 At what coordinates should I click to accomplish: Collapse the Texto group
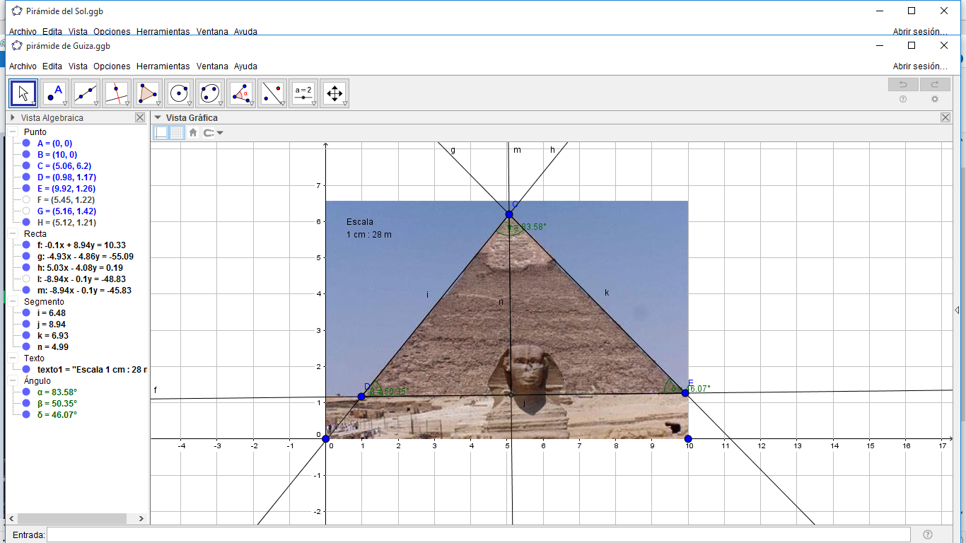(14, 358)
